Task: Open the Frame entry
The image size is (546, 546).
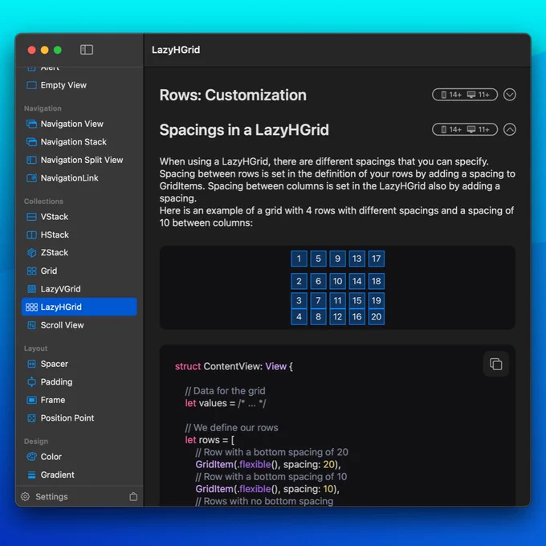Action: 79,400
